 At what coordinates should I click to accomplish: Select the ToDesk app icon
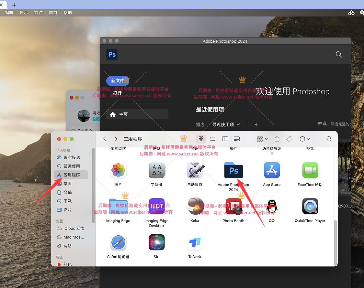195,243
